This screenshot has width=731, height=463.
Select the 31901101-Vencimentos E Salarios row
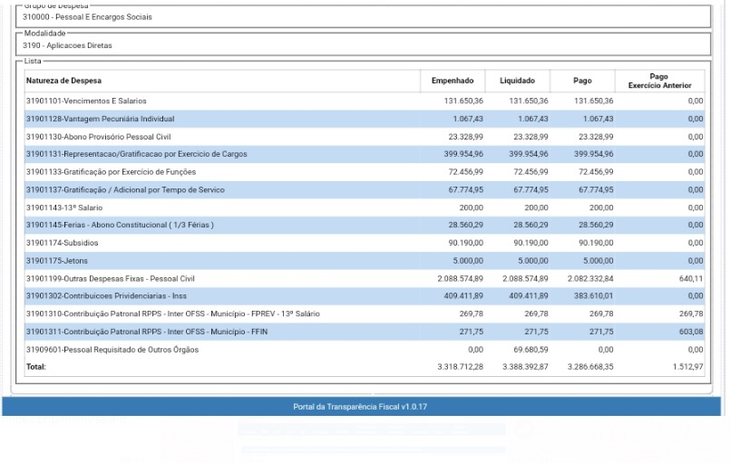pyautogui.click(x=86, y=101)
